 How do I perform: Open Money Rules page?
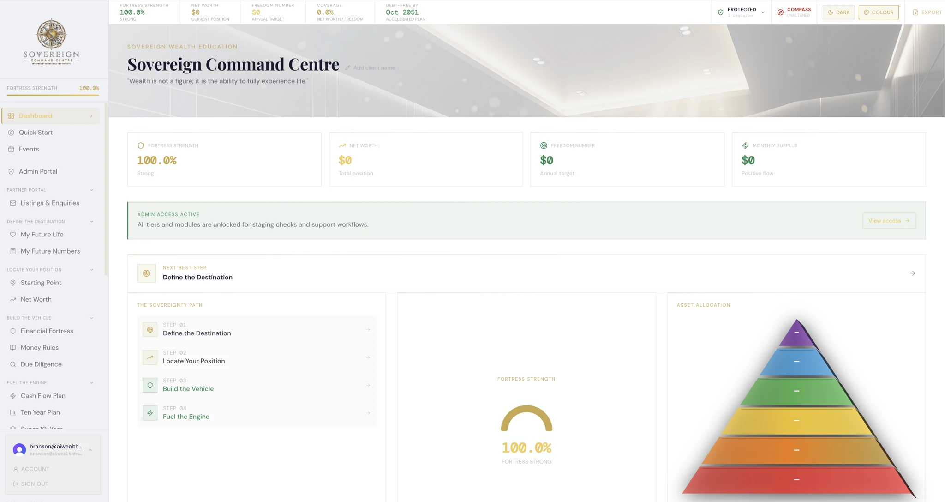pos(51,347)
